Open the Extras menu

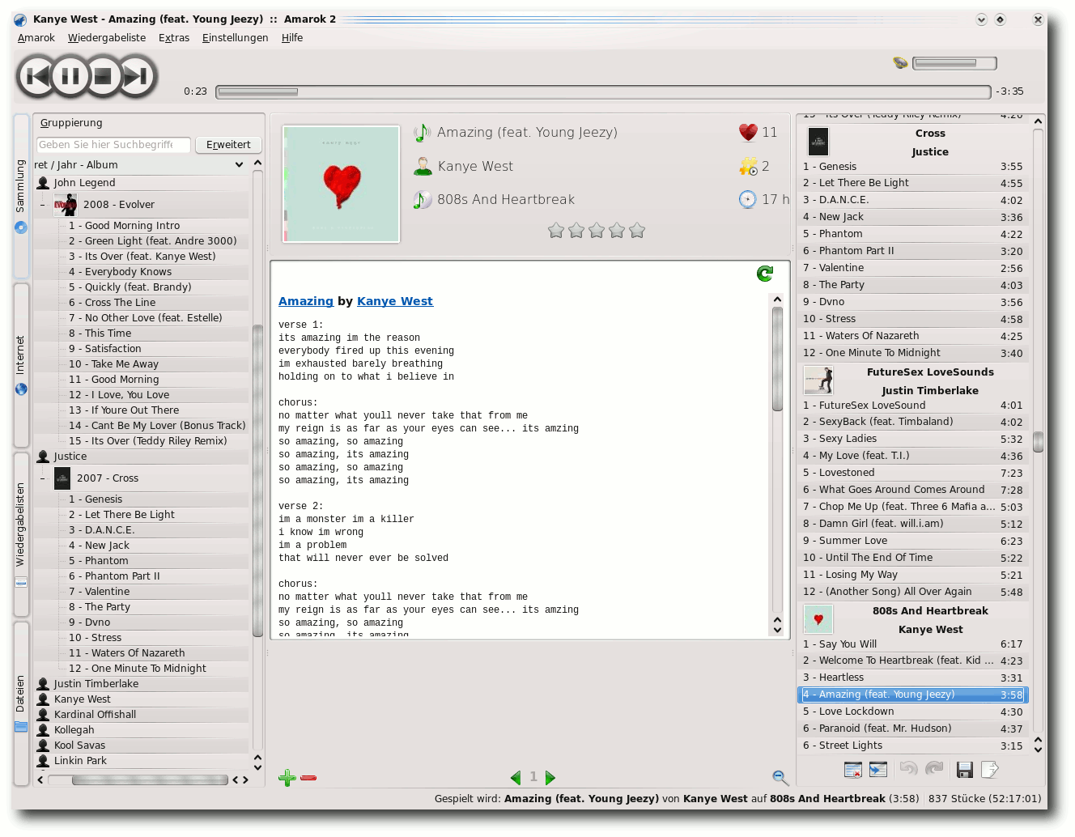pos(174,38)
